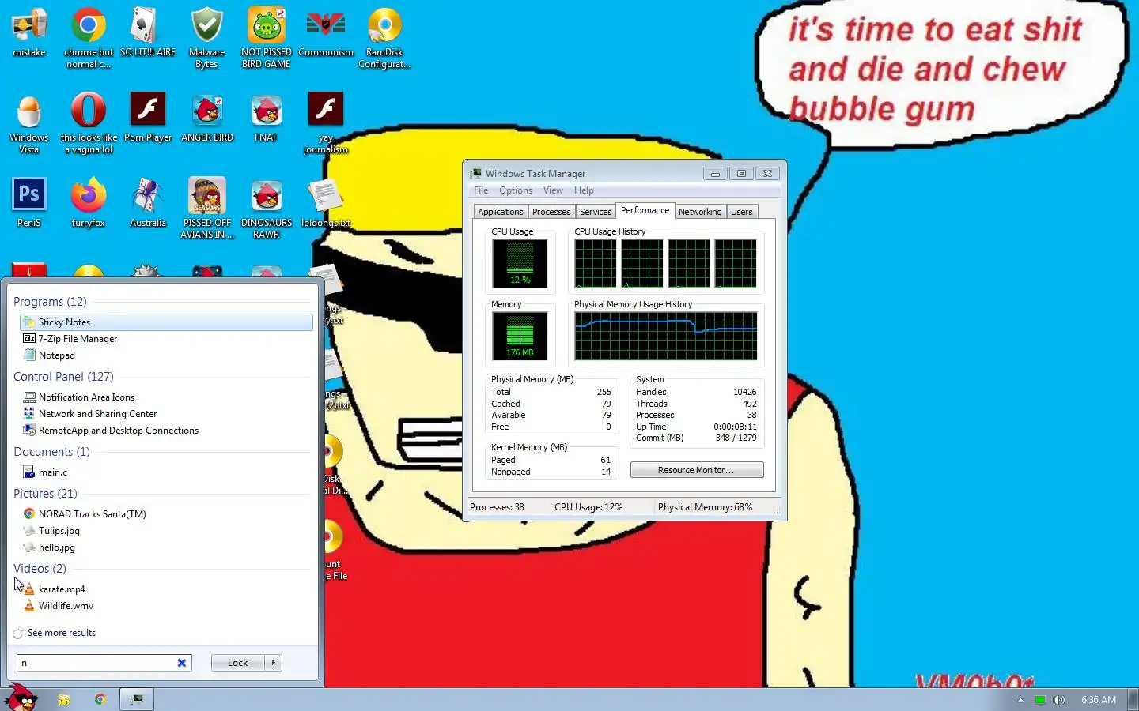
Task: Open the Windows Vista egg icon
Action: [29, 122]
